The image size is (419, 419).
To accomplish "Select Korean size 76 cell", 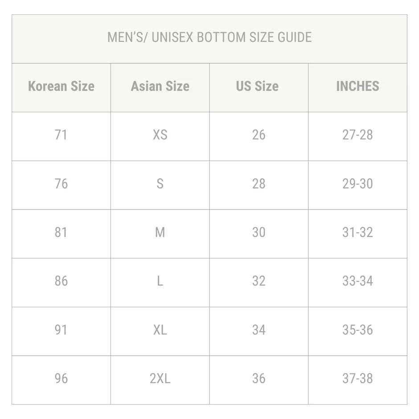I will click(61, 184).
